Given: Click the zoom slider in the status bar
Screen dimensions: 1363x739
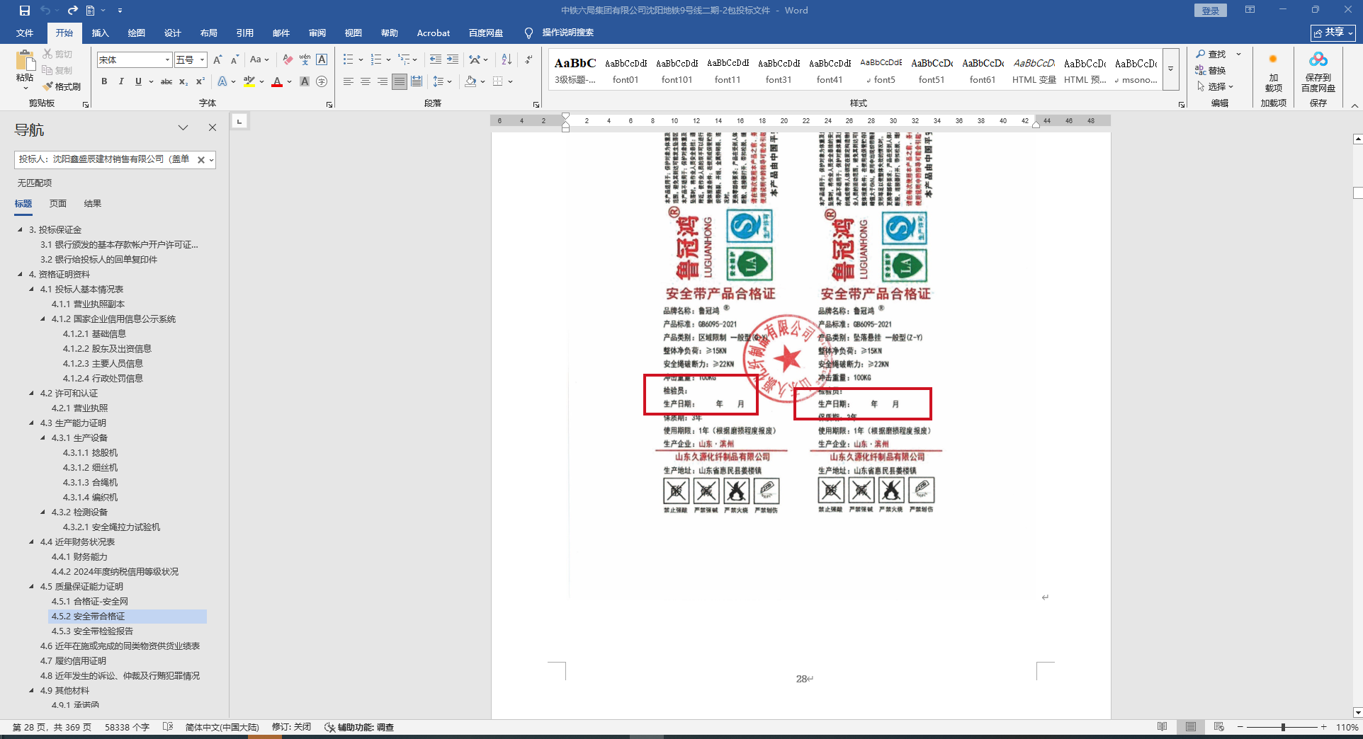Looking at the screenshot, I should (x=1283, y=727).
